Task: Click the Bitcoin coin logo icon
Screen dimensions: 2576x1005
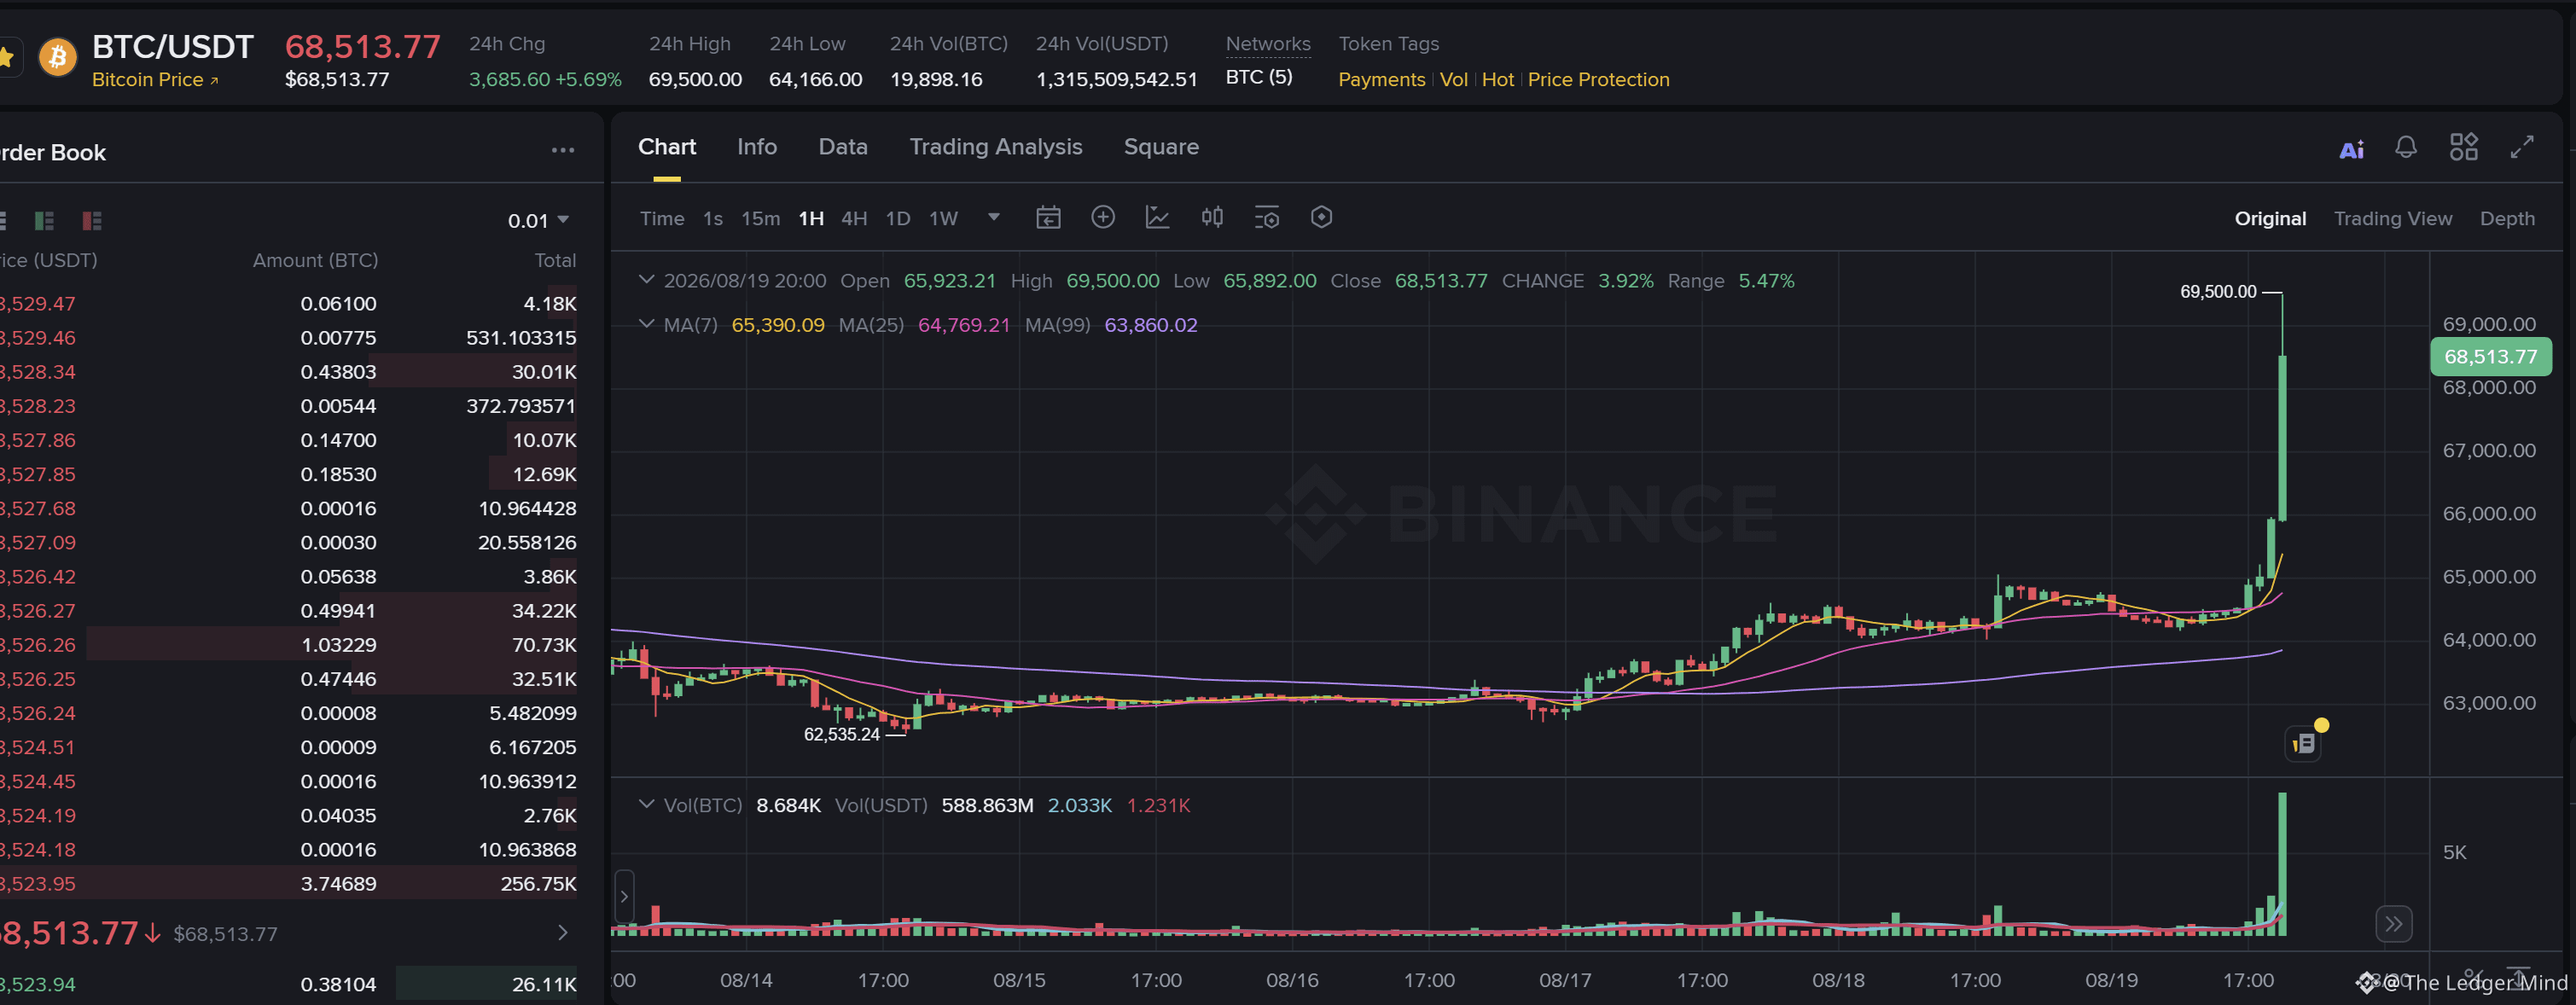Action: point(57,57)
